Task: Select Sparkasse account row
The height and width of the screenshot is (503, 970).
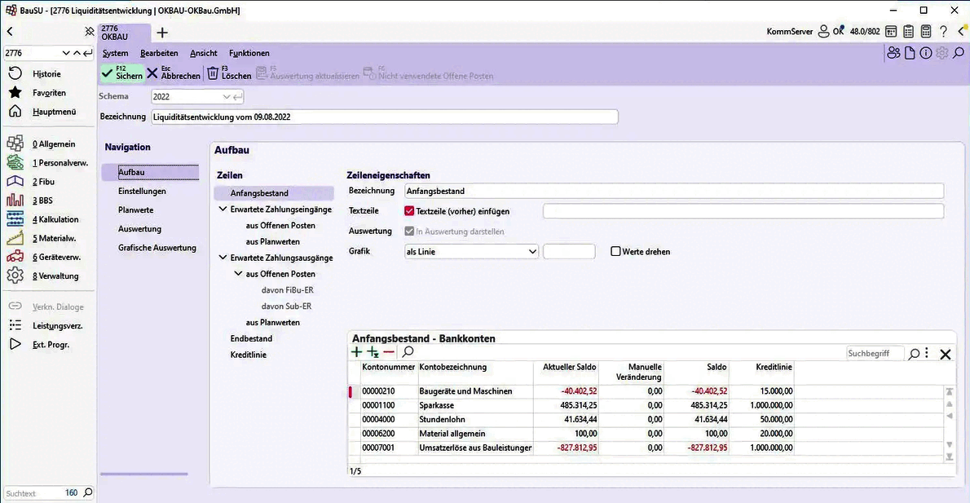Action: (571, 405)
